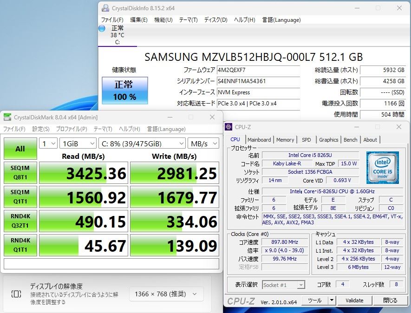Open the unit dropdown showing MB/s
411x313 pixels.
tap(203, 143)
